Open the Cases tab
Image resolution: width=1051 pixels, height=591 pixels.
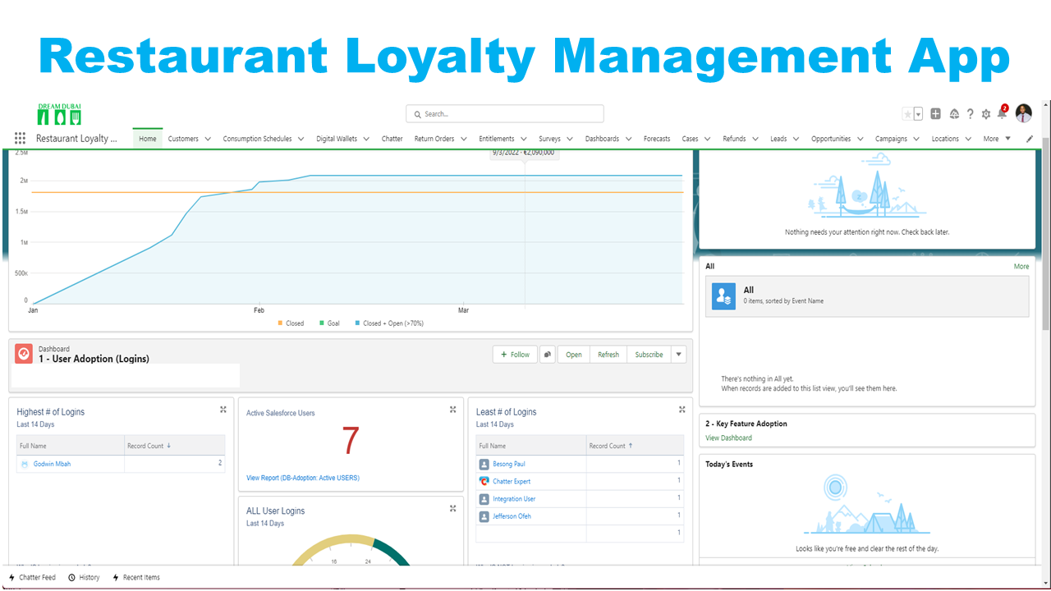click(x=690, y=139)
